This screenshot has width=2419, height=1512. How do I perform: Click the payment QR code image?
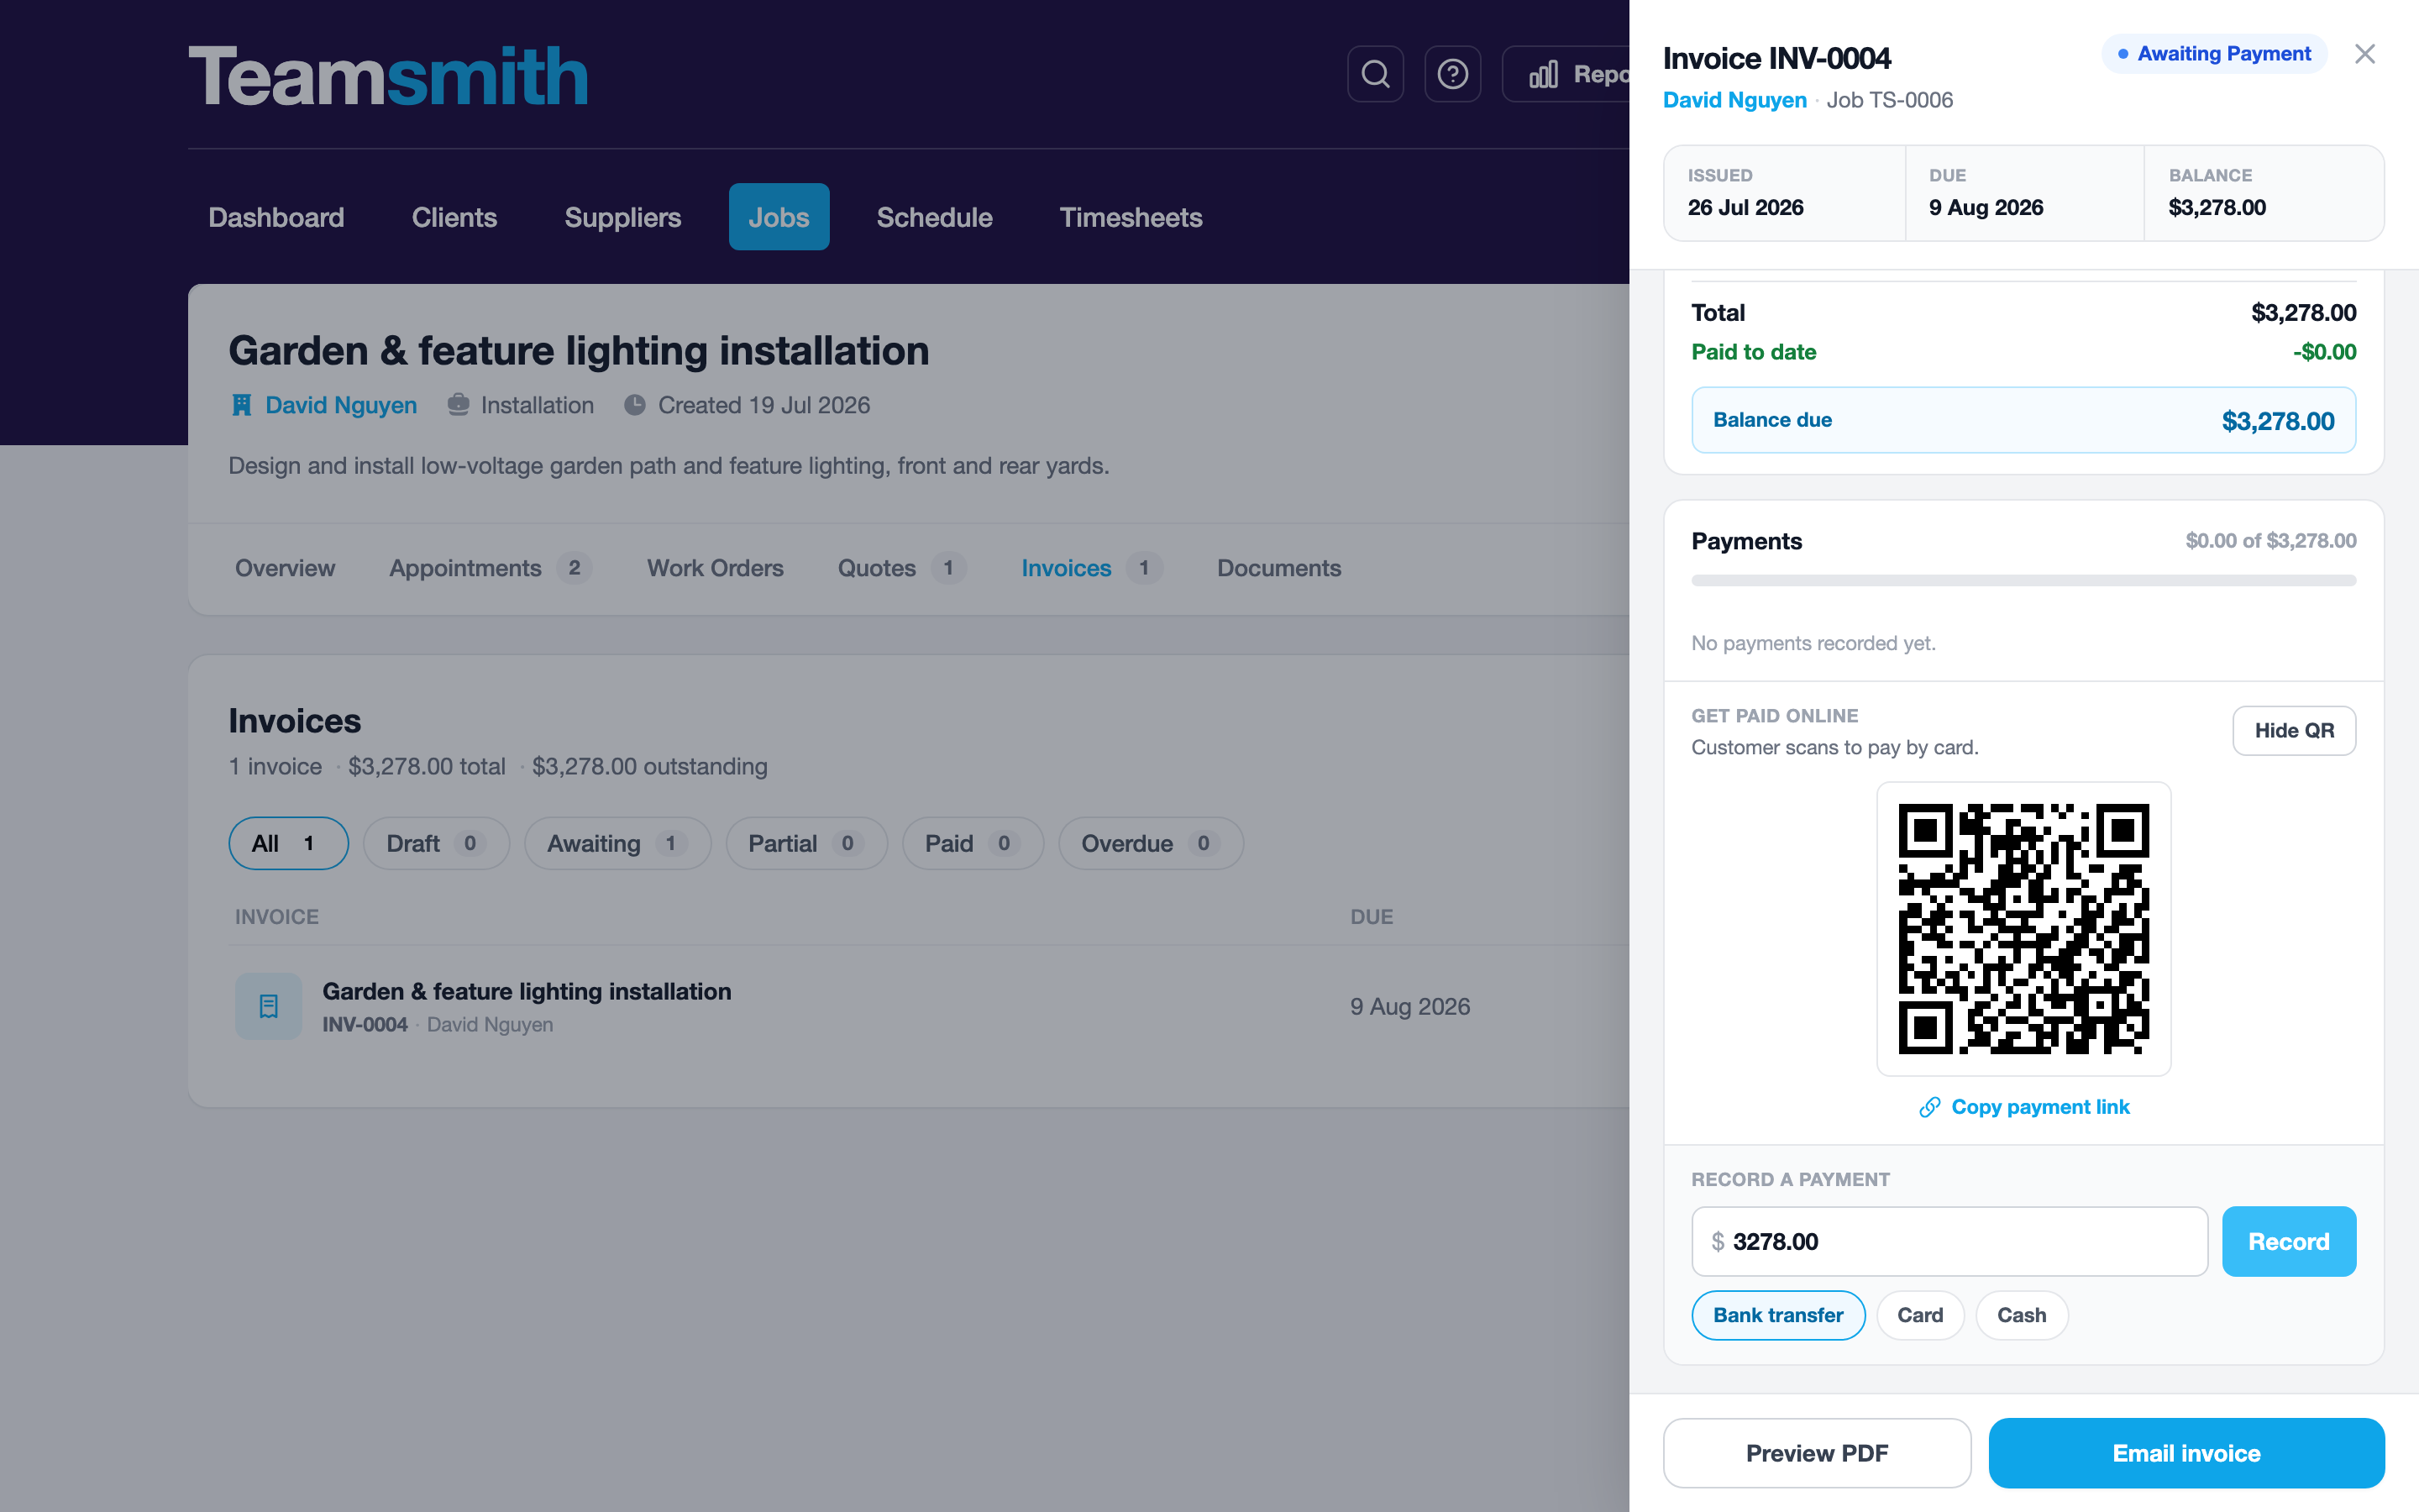pos(2023,929)
